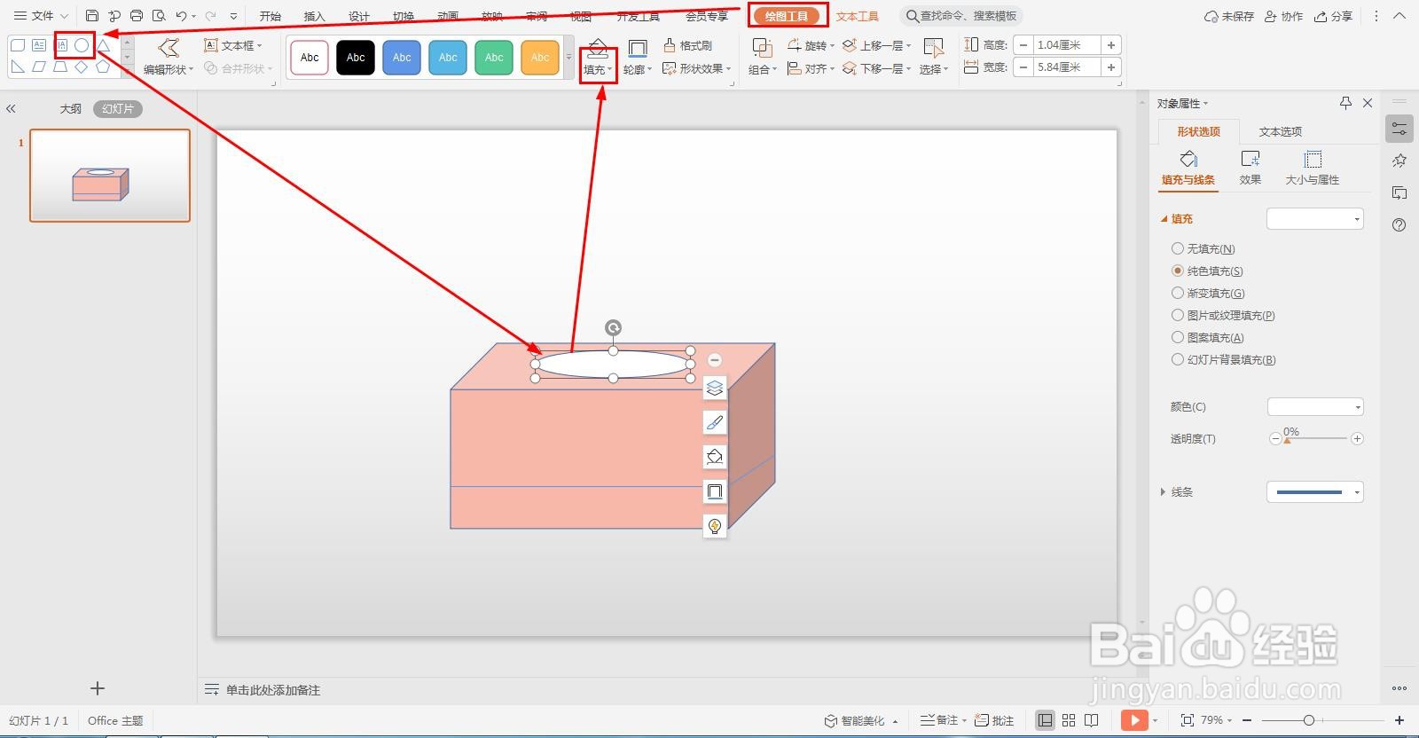Adjust the 透明度 transparency slider
Viewport: 1419px width, 738px height.
click(1316, 439)
